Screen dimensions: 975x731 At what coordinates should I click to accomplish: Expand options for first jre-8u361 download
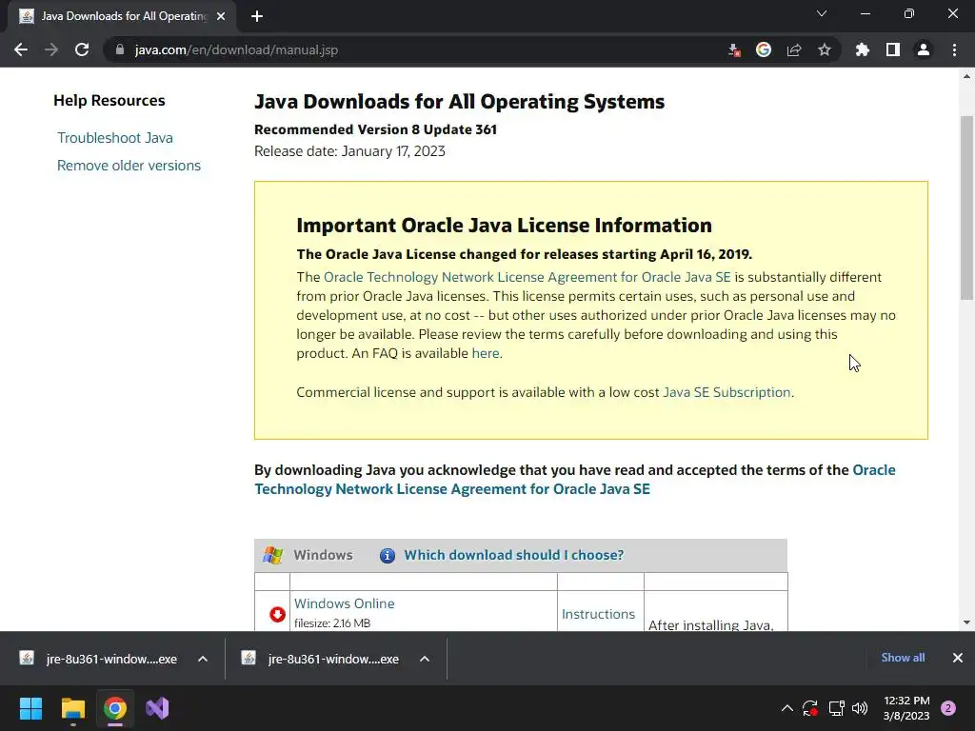click(x=203, y=659)
